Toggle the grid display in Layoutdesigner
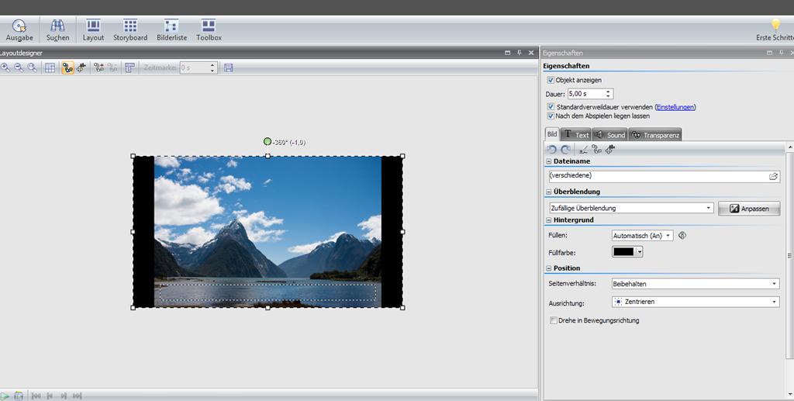 tap(50, 68)
